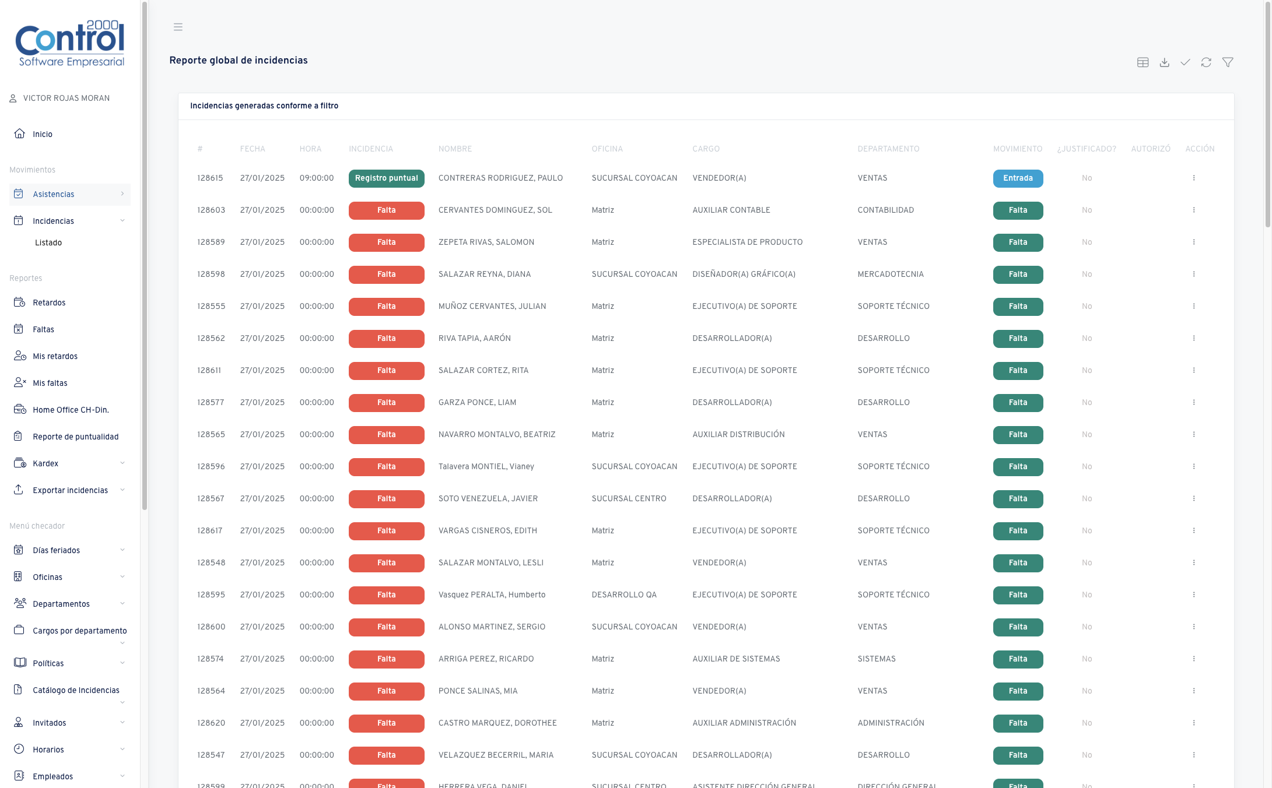Open action menu for CASTRO MARQUEZ, DOROTHEE row
The height and width of the screenshot is (788, 1272).
pos(1194,723)
